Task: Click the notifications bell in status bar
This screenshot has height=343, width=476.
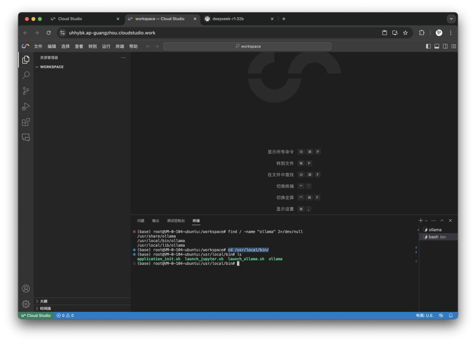Action: point(451,316)
